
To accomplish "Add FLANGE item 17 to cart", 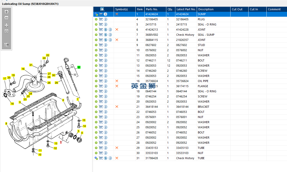I will coord(101,86).
